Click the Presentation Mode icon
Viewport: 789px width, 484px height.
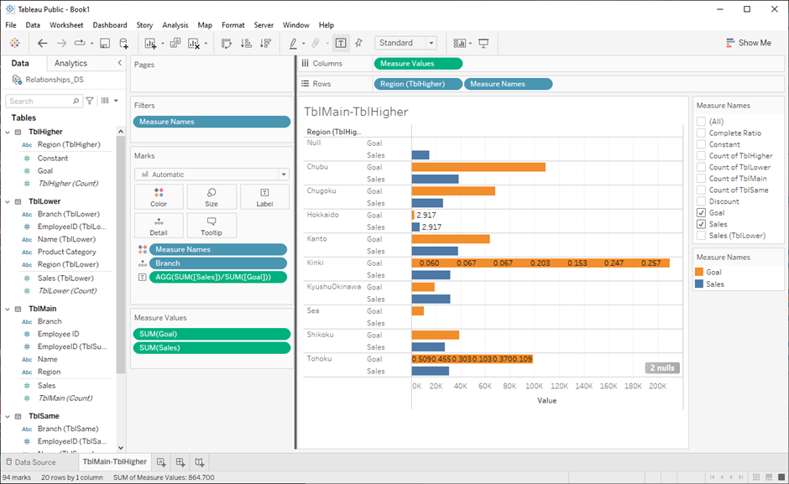coord(483,44)
